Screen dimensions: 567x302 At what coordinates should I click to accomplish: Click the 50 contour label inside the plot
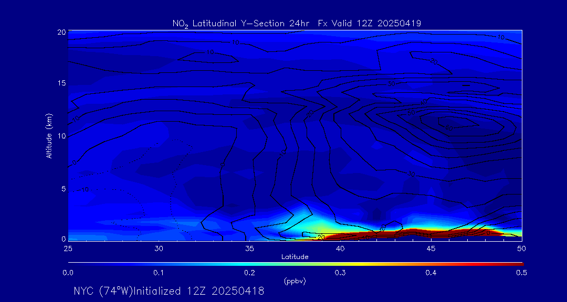(x=411, y=113)
